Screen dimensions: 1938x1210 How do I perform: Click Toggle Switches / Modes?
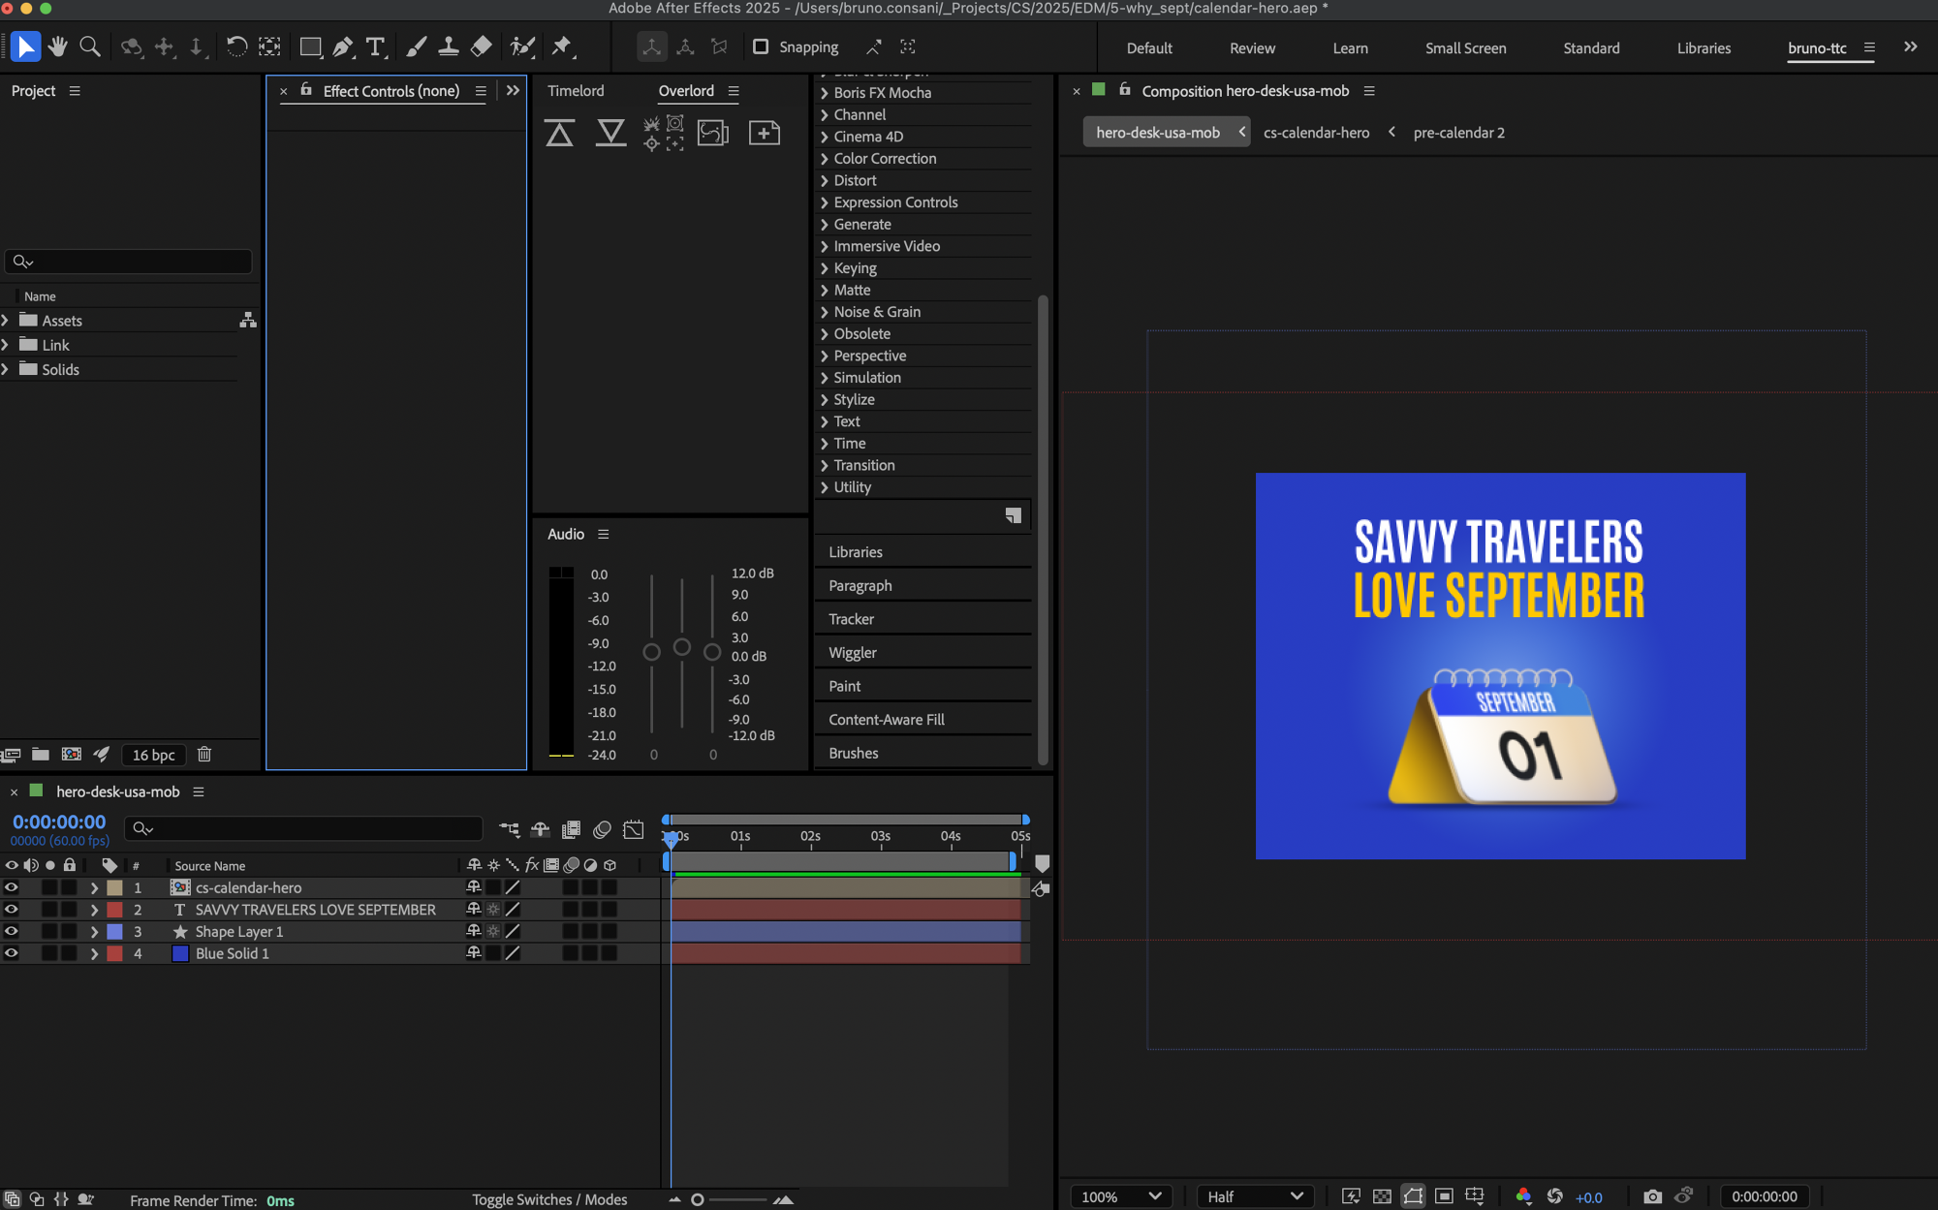pos(549,1199)
